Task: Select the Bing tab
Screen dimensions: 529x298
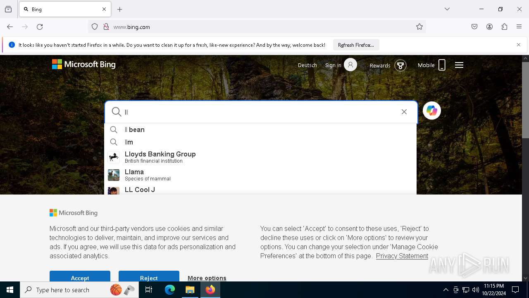Action: tap(65, 9)
